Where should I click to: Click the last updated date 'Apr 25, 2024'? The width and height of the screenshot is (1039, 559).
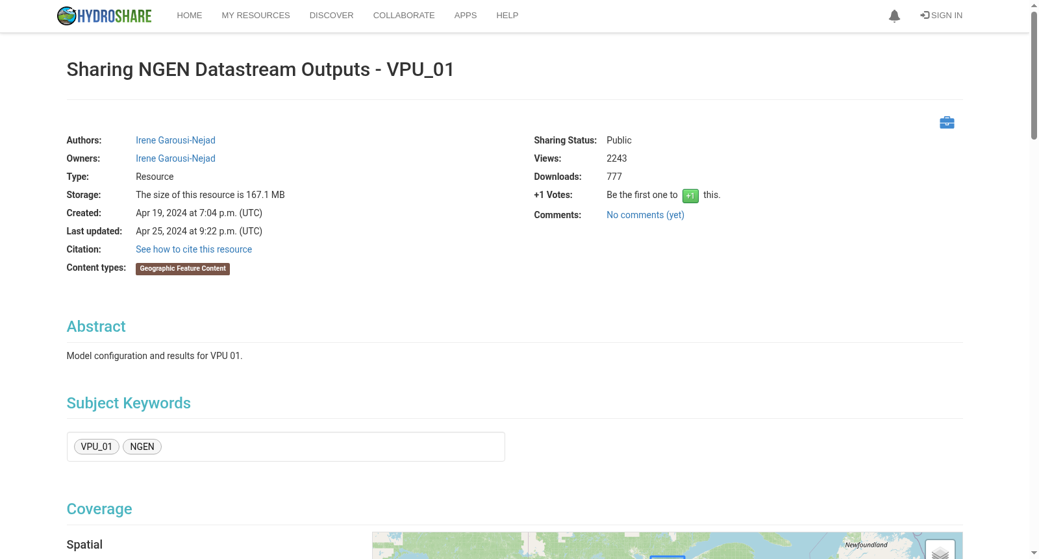point(161,231)
